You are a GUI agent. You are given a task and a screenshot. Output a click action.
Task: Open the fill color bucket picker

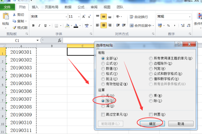67,26
